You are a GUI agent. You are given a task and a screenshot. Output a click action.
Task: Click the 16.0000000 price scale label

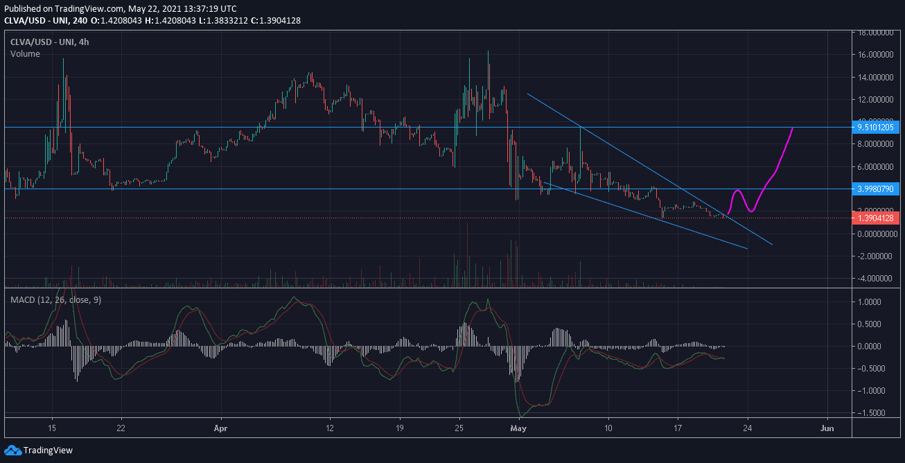(875, 55)
